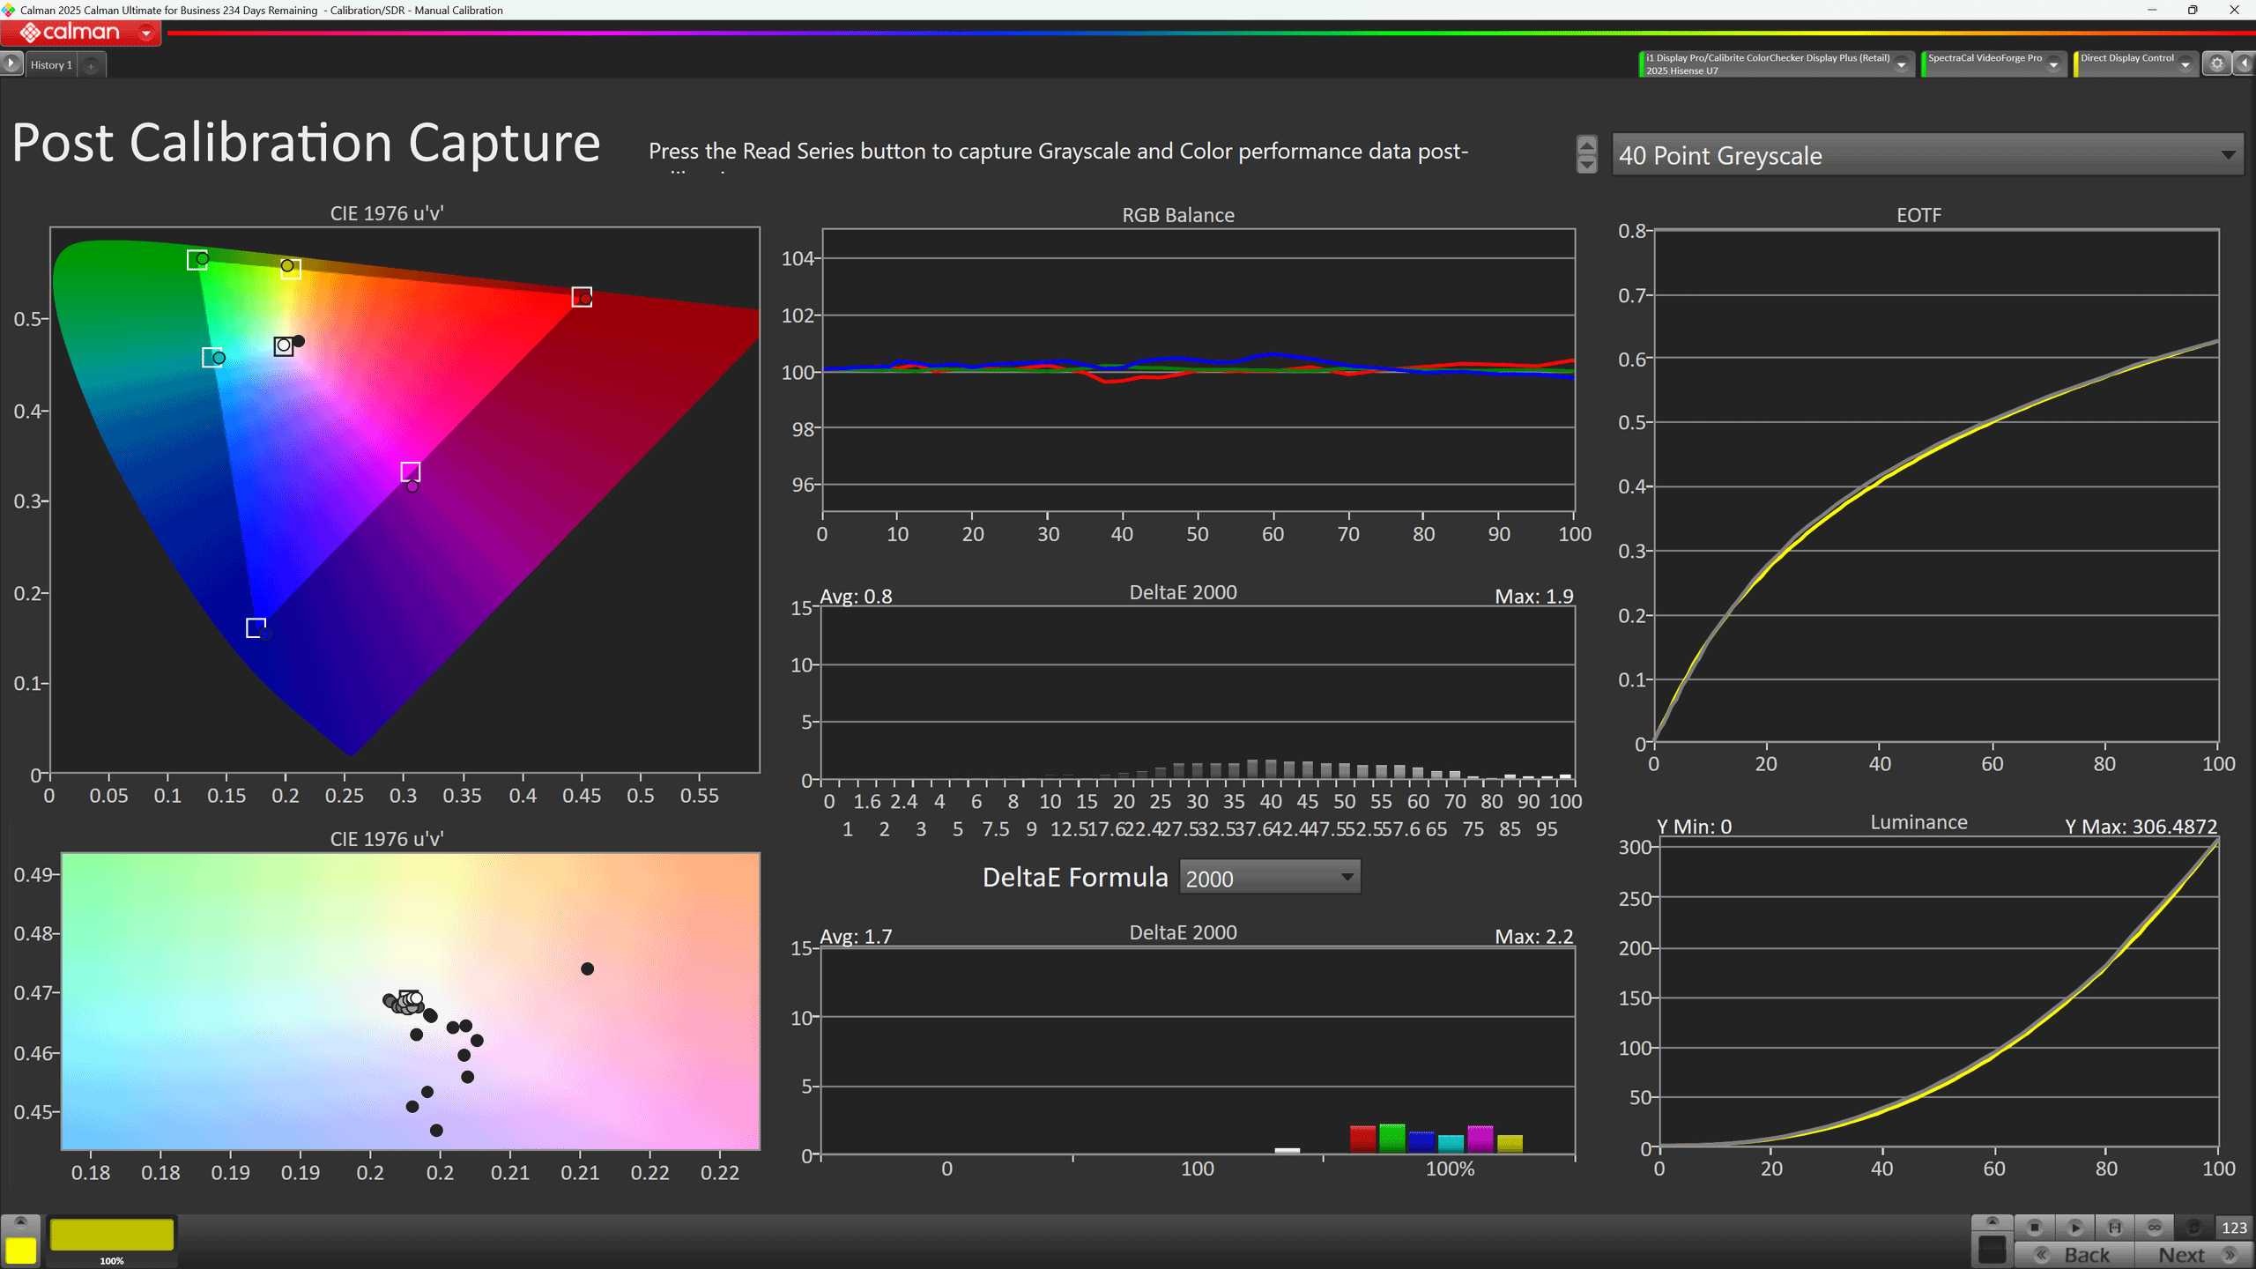Open the settings gear icon
The width and height of the screenshot is (2256, 1269).
(2216, 63)
